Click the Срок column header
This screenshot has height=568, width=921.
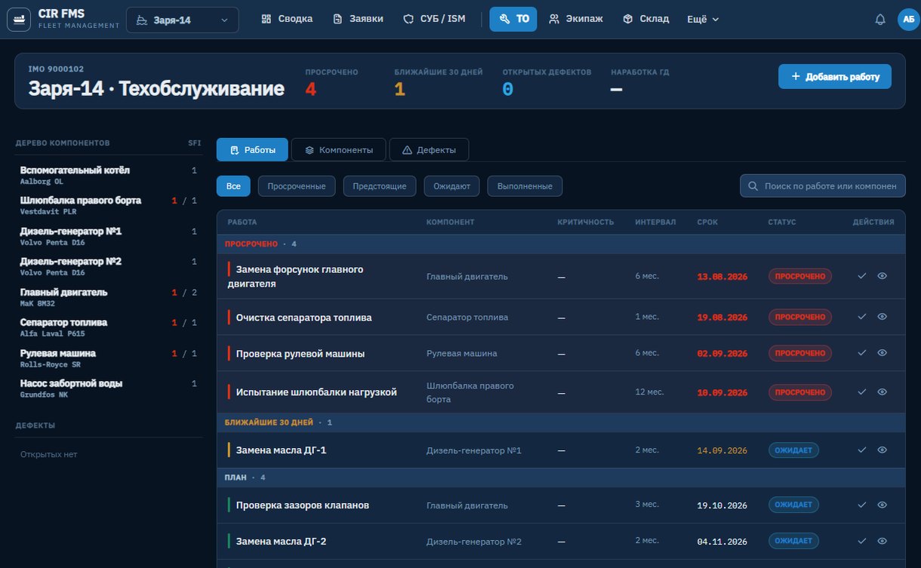[707, 223]
